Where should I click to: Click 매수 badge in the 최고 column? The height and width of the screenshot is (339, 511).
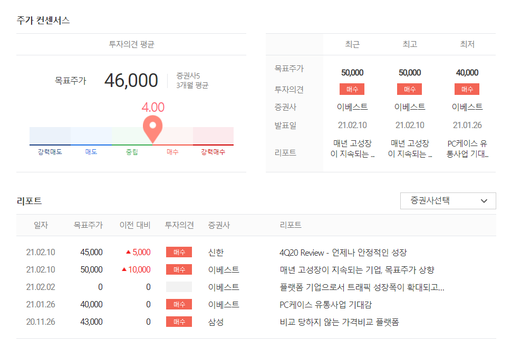coord(409,89)
